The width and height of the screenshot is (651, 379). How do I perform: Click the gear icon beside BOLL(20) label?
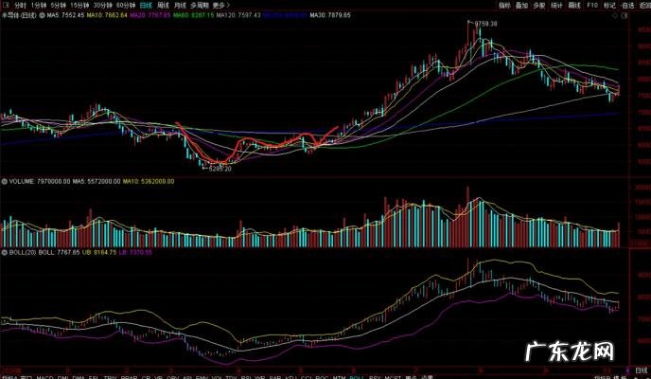click(5, 253)
